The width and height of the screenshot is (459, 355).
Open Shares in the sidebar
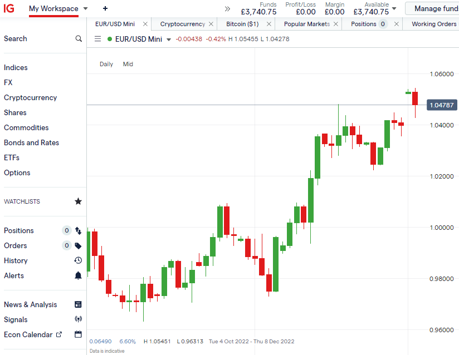click(15, 112)
